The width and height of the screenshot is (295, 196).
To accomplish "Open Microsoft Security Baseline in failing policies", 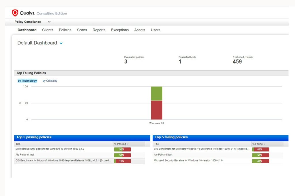I will pyautogui.click(x=188, y=161).
